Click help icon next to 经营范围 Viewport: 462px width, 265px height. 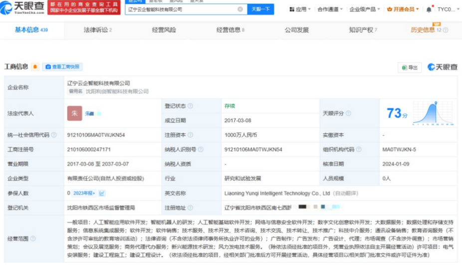[33, 239]
